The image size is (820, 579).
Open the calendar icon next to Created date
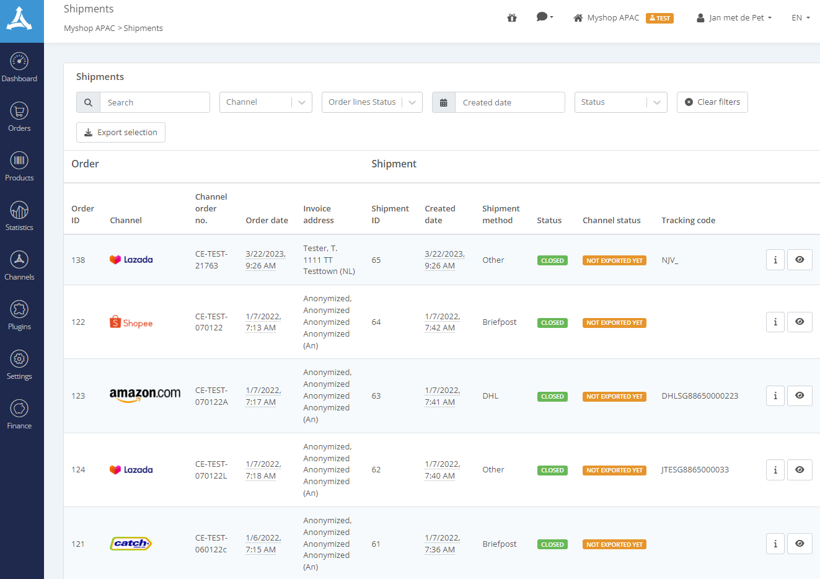444,102
